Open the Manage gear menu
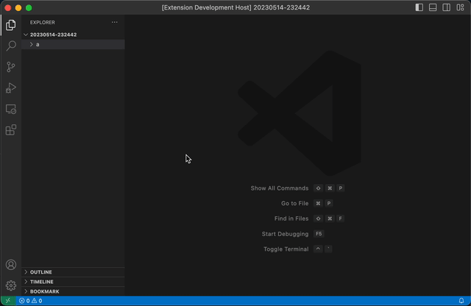471x306 pixels. (x=11, y=285)
